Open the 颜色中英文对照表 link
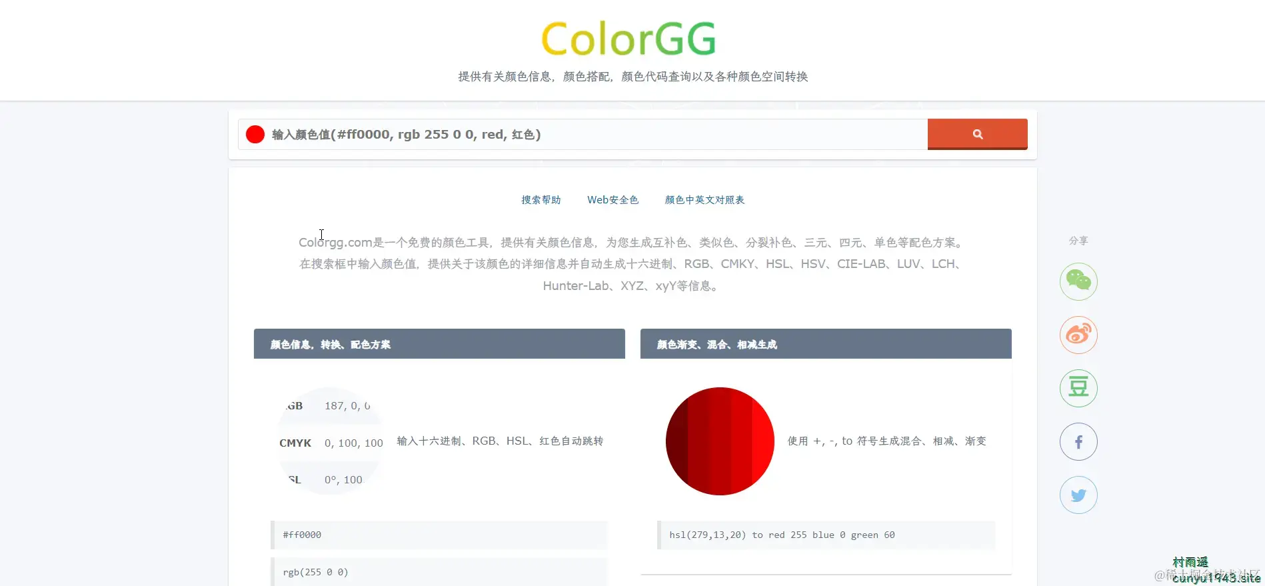The height and width of the screenshot is (586, 1265). [x=704, y=200]
